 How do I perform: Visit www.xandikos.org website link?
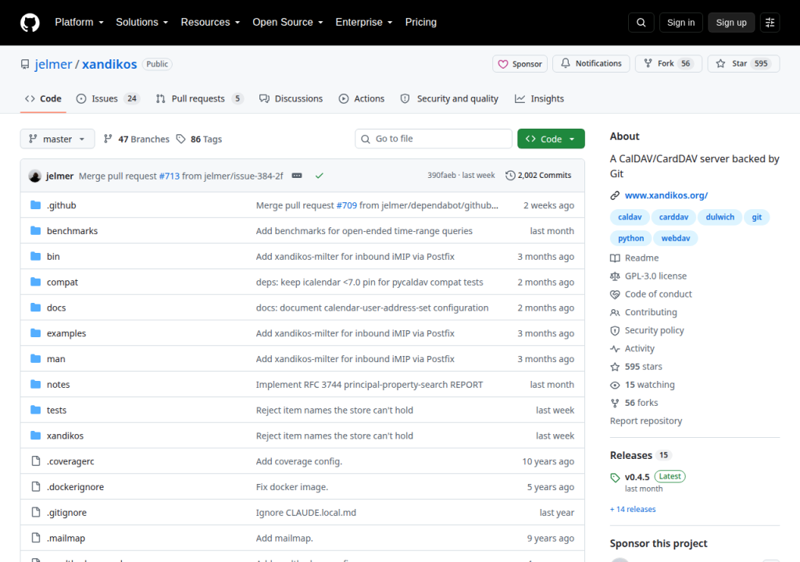click(666, 195)
